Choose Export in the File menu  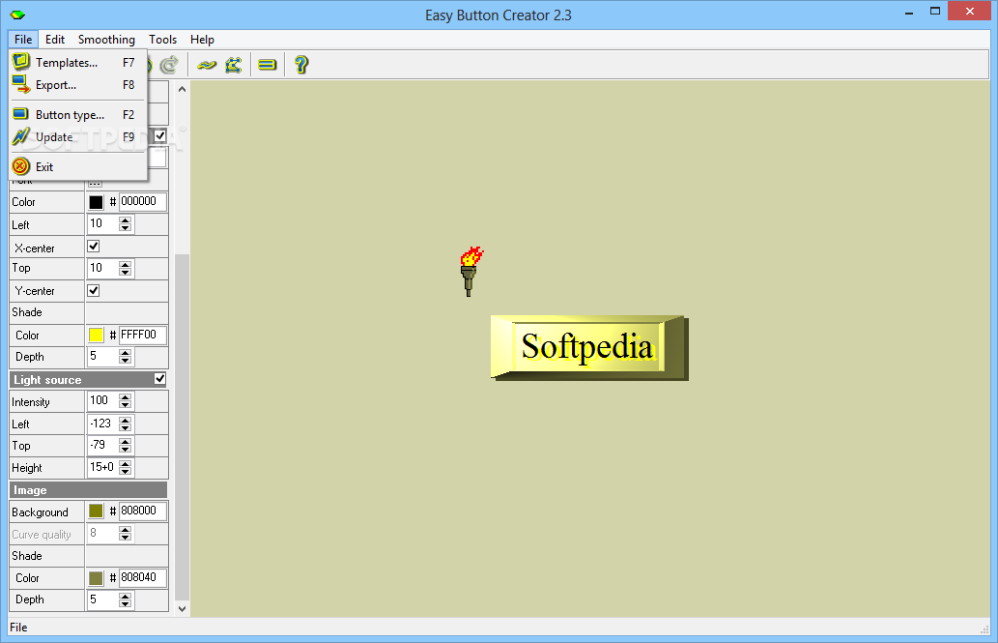pyautogui.click(x=77, y=85)
